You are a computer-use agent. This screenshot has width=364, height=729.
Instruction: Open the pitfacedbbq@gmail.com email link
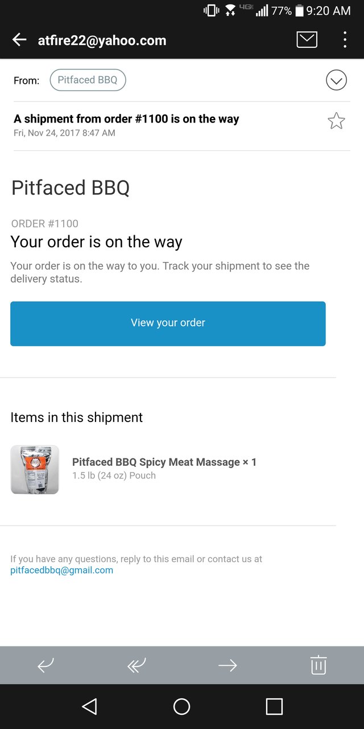coord(61,570)
